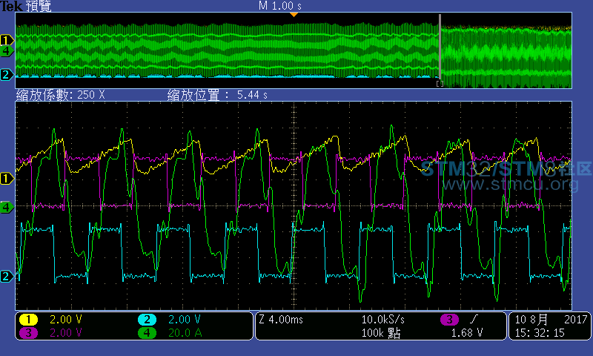Click the Z 4.00ms zoom timebase readout
Viewport: 593px width, 356px height.
[x=281, y=320]
